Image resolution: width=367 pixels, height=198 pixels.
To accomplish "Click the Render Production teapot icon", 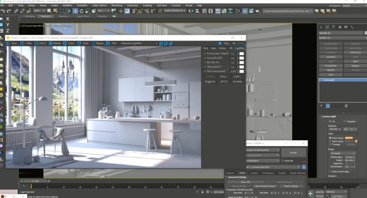I will [x=257, y=11].
